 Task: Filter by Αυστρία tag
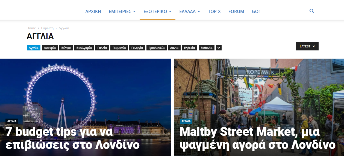click(50, 48)
